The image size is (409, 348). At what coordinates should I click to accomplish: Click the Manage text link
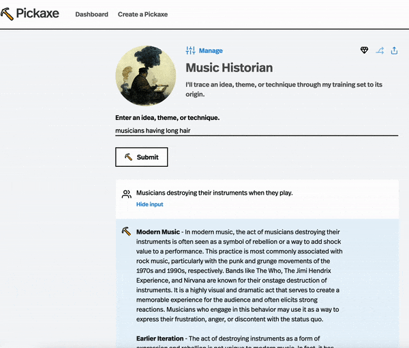tap(211, 51)
